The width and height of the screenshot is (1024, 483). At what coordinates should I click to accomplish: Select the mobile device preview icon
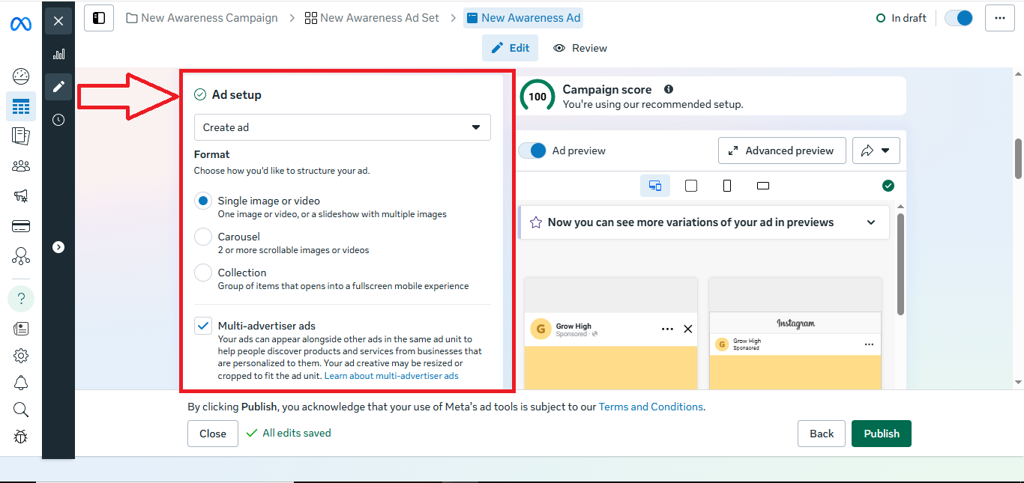tap(726, 186)
